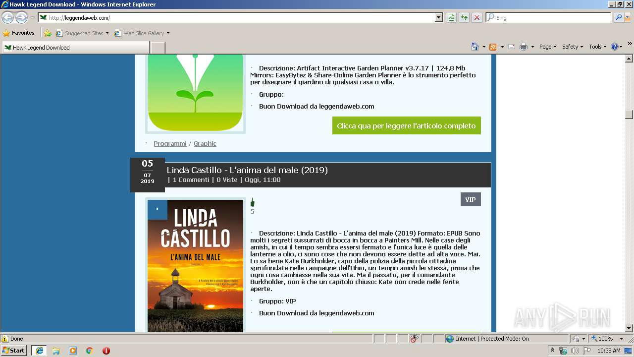Open the Start menu

coord(14,351)
